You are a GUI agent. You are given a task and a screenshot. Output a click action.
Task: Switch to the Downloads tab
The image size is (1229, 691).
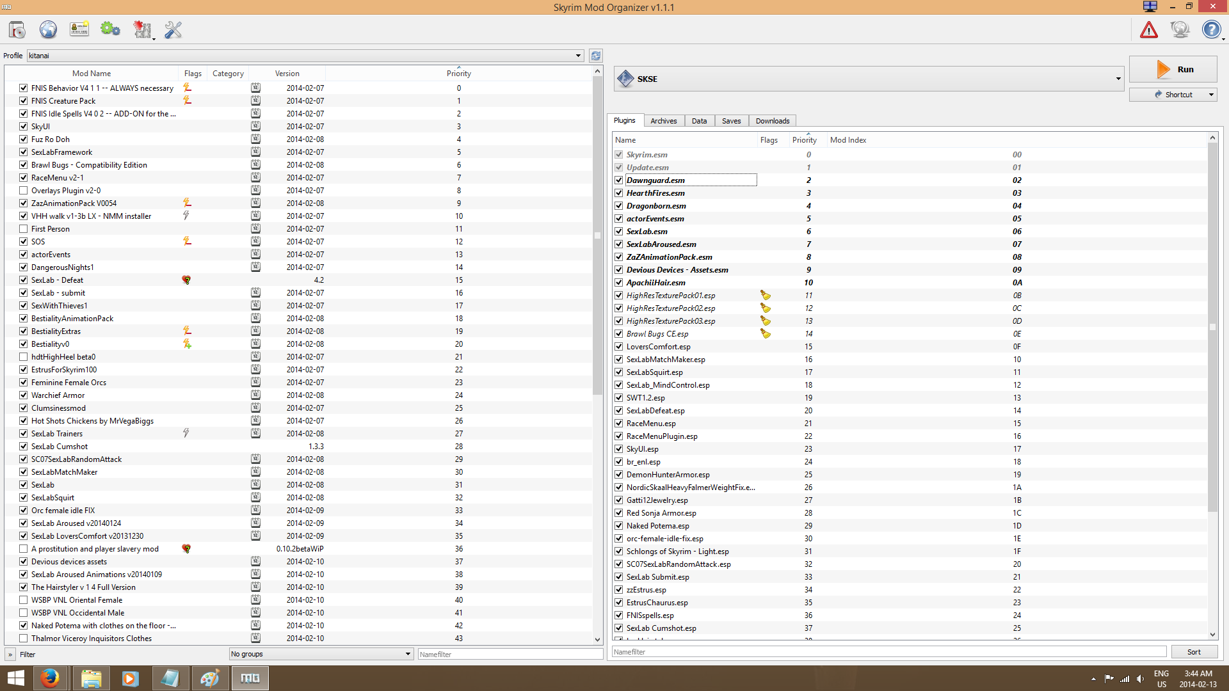click(772, 121)
